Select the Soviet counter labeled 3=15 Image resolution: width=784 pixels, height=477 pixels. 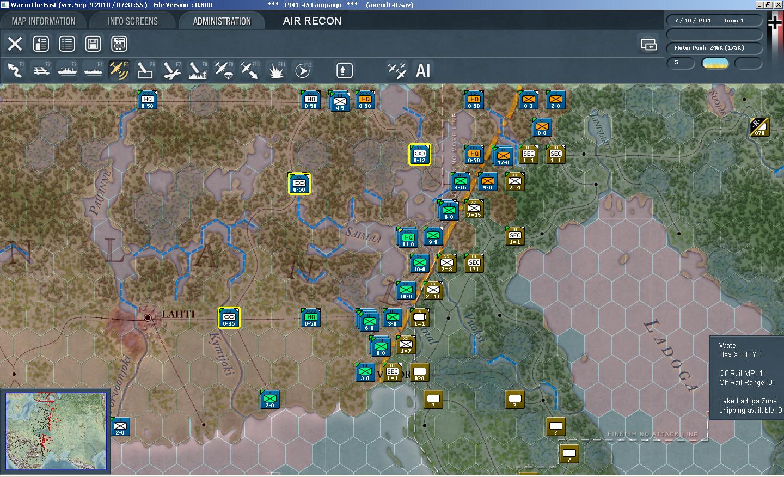(x=474, y=209)
